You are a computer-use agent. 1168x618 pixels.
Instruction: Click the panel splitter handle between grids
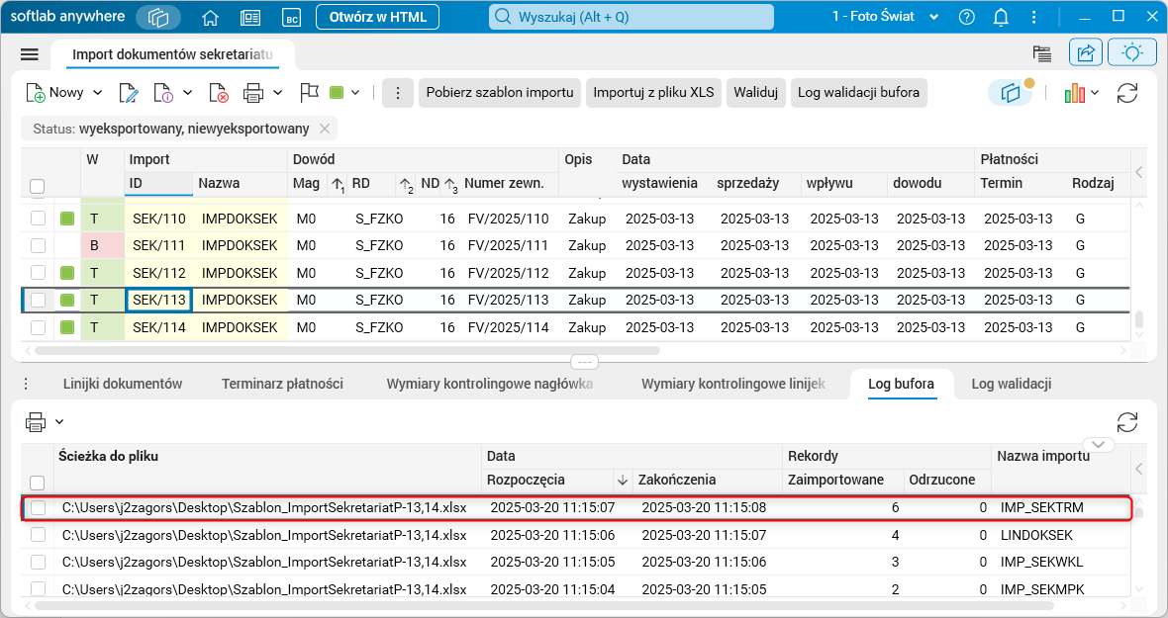tap(584, 362)
